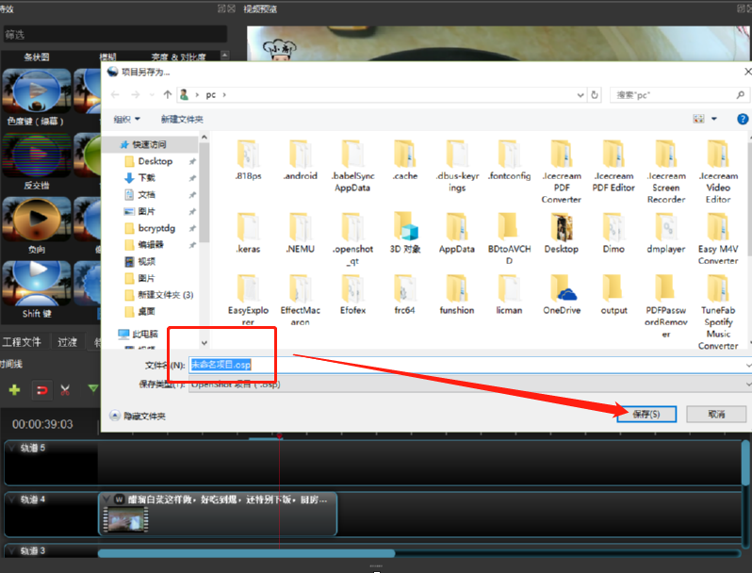
Task: Select the razor scissors tool in timeline toolbar
Action: click(x=65, y=390)
